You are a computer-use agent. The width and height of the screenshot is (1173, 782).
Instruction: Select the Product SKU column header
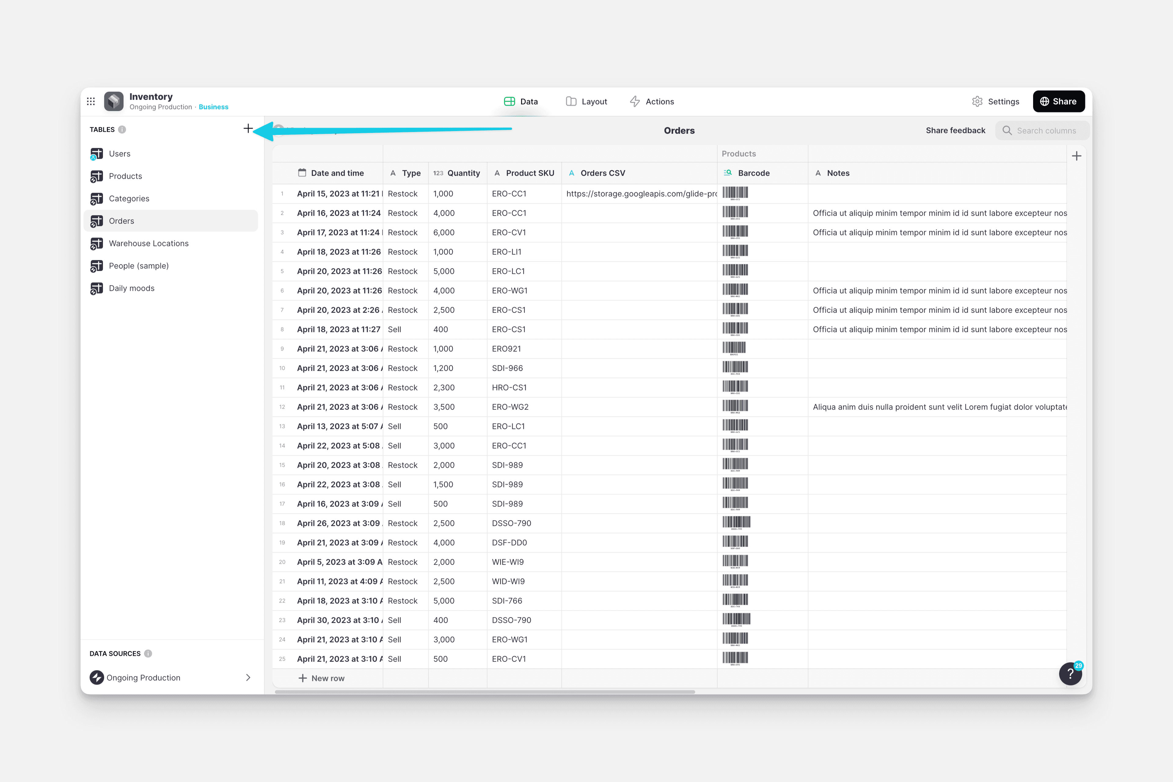(x=524, y=173)
